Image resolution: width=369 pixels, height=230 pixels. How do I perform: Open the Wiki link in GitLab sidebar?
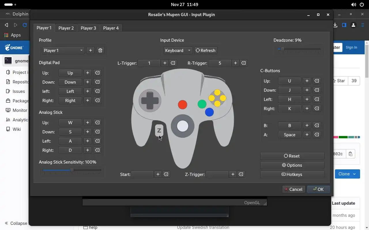tap(17, 129)
